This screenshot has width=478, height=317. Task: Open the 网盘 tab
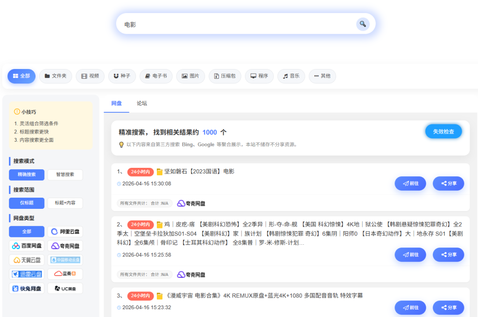(117, 103)
